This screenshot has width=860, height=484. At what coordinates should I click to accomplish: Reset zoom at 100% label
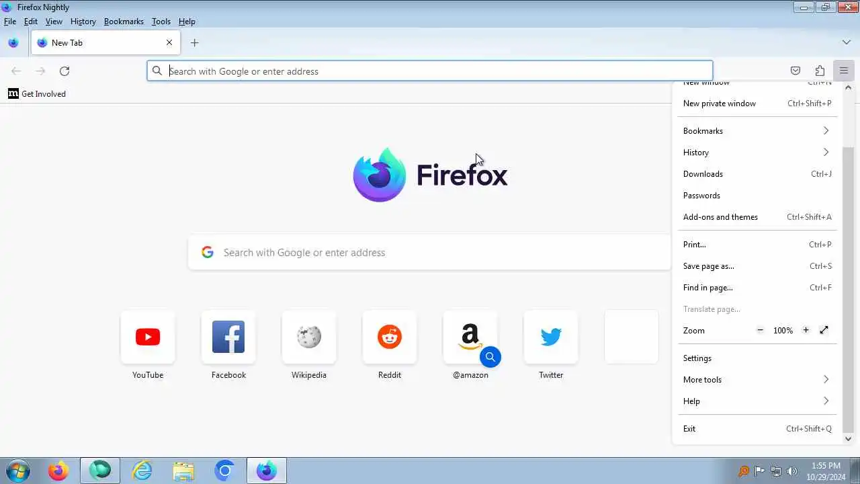click(783, 330)
